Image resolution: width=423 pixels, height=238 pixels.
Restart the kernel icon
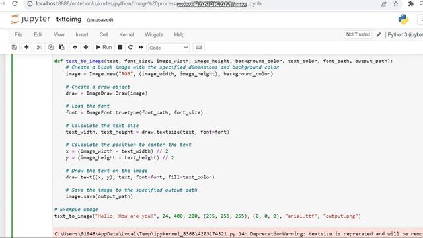[x=130, y=47]
